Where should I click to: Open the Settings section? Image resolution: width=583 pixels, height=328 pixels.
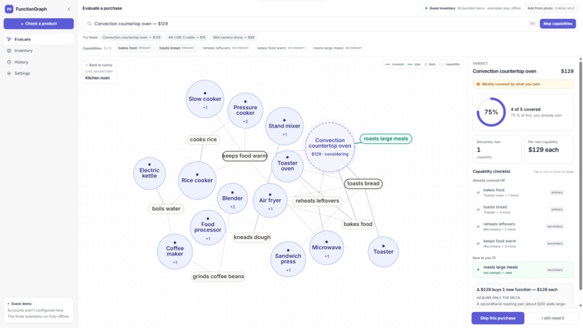[38, 73]
